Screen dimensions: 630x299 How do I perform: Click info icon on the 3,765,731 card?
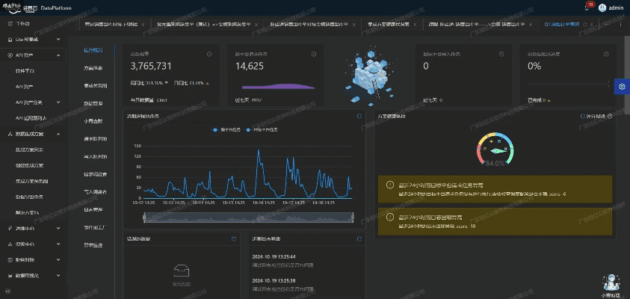pyautogui.click(x=211, y=54)
